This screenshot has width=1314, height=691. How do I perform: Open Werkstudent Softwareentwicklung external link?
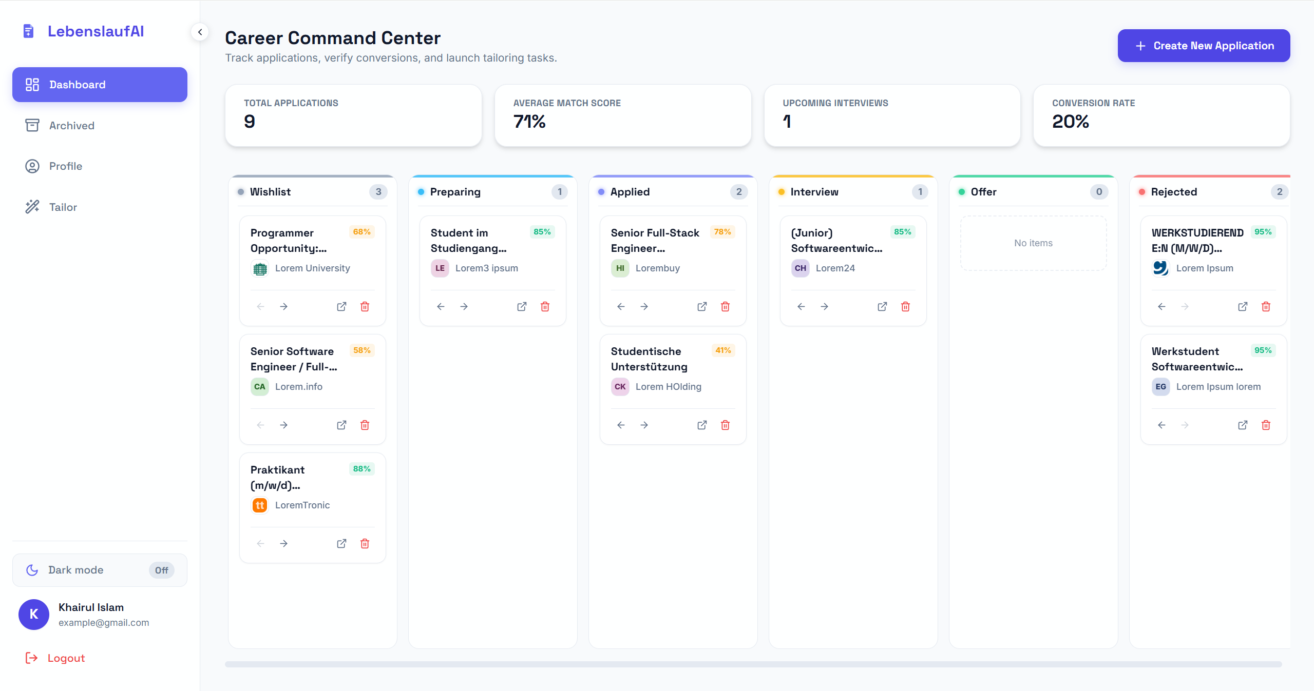(x=1243, y=425)
